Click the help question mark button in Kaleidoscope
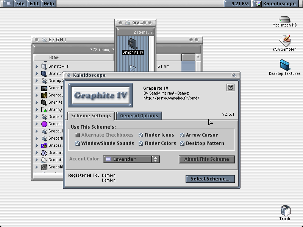The image size is (303, 227). [x=230, y=87]
